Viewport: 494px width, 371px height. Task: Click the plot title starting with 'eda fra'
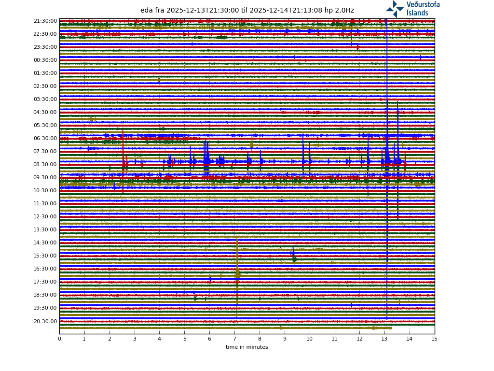pos(247,11)
